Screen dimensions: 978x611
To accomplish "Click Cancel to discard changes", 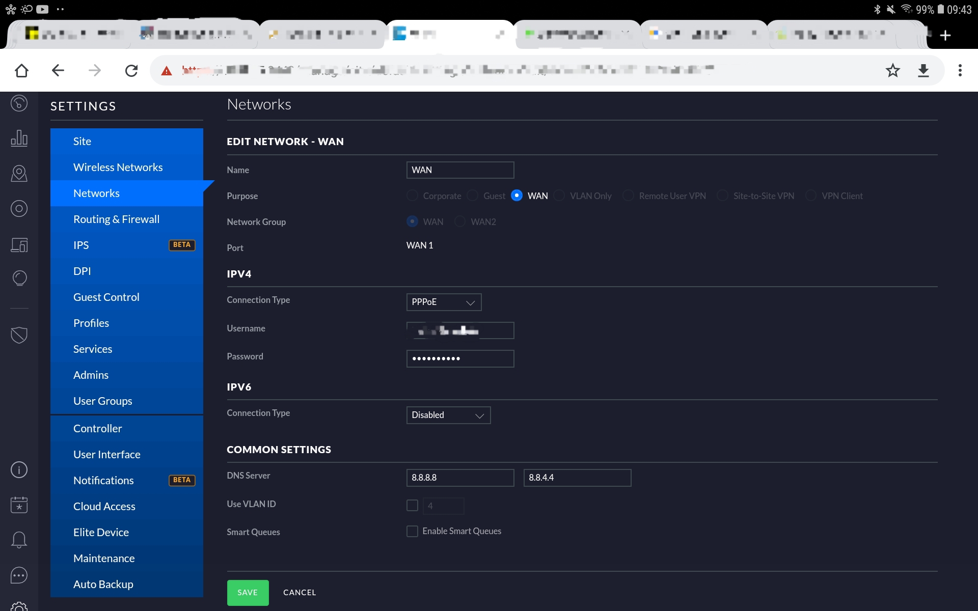I will pos(300,593).
